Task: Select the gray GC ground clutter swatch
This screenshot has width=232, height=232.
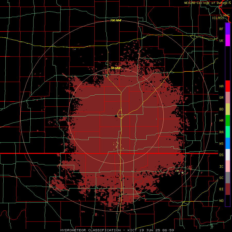Action: pos(228,178)
